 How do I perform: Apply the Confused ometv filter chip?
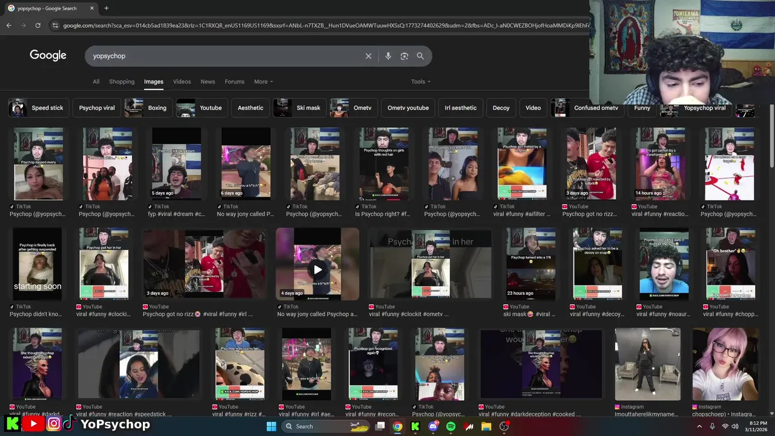coord(587,108)
